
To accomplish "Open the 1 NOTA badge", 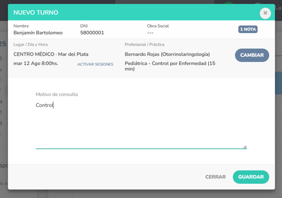I will [x=248, y=29].
